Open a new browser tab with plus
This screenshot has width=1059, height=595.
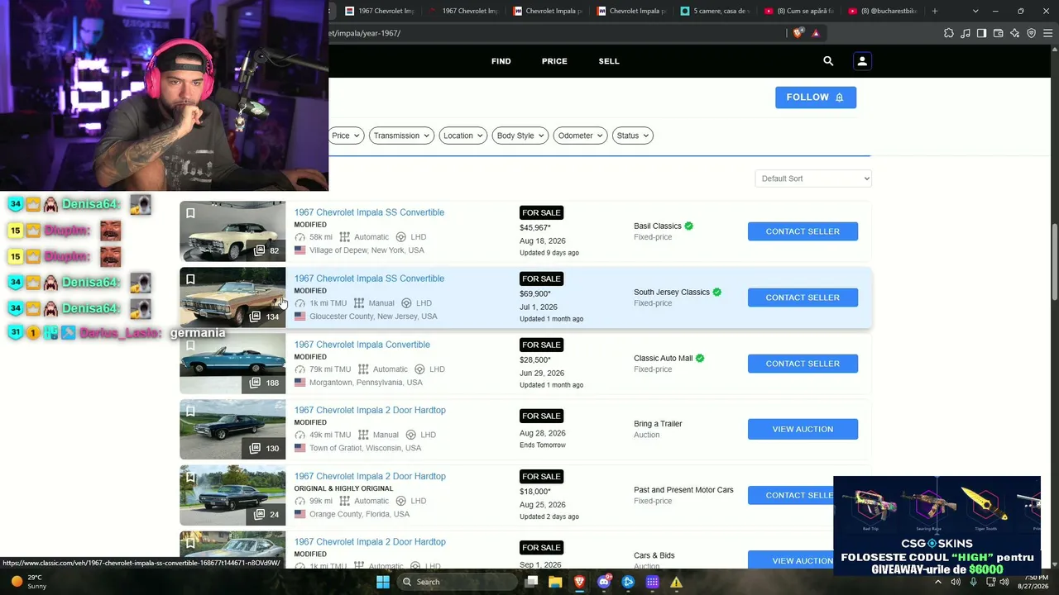935,11
